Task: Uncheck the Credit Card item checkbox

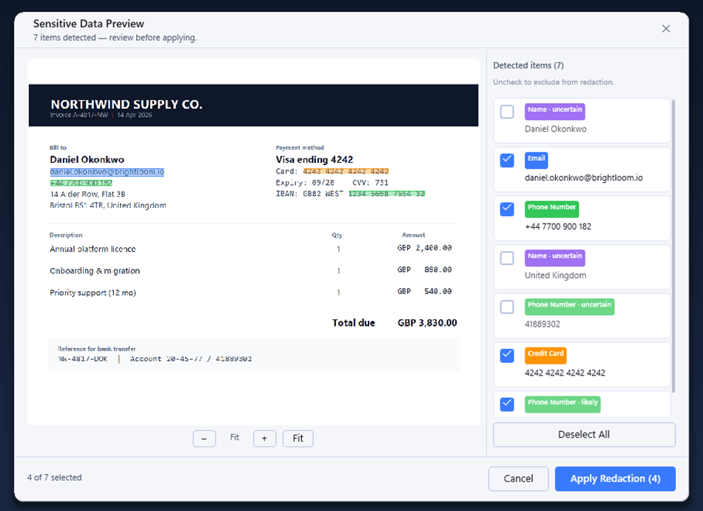Action: (x=507, y=355)
